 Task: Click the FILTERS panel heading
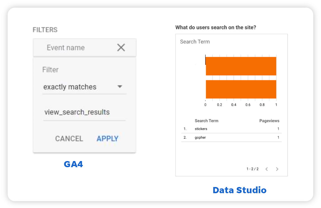tap(45, 29)
